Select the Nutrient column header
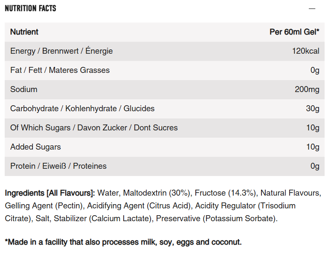The width and height of the screenshot is (331, 254). pos(24,32)
